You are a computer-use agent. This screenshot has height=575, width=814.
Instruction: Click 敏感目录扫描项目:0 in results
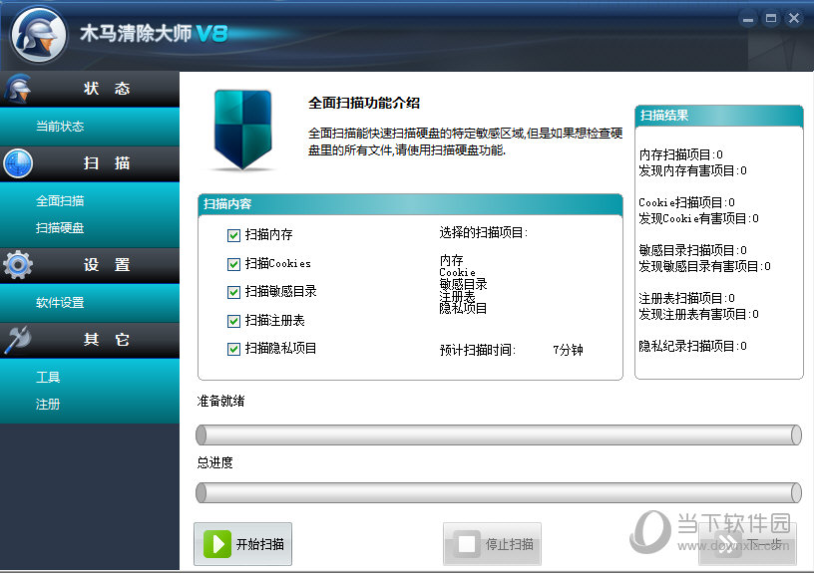coord(692,250)
